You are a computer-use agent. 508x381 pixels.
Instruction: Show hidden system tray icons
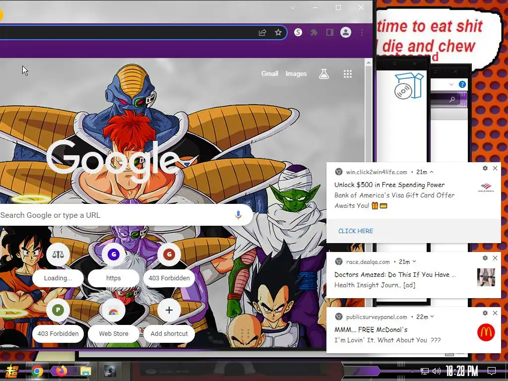pyautogui.click(x=412, y=371)
